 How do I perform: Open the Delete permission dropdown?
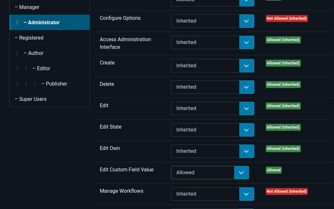coord(212,87)
